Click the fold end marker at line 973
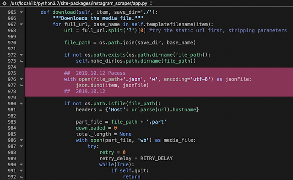Screen dimensions: 293x180 (x=22, y=61)
